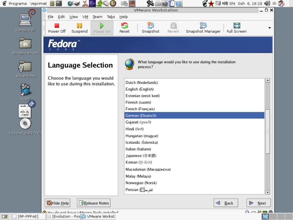The width and height of the screenshot is (293, 220).
Task: Click the panel clock showing 16:19
Action: click(x=245, y=3)
